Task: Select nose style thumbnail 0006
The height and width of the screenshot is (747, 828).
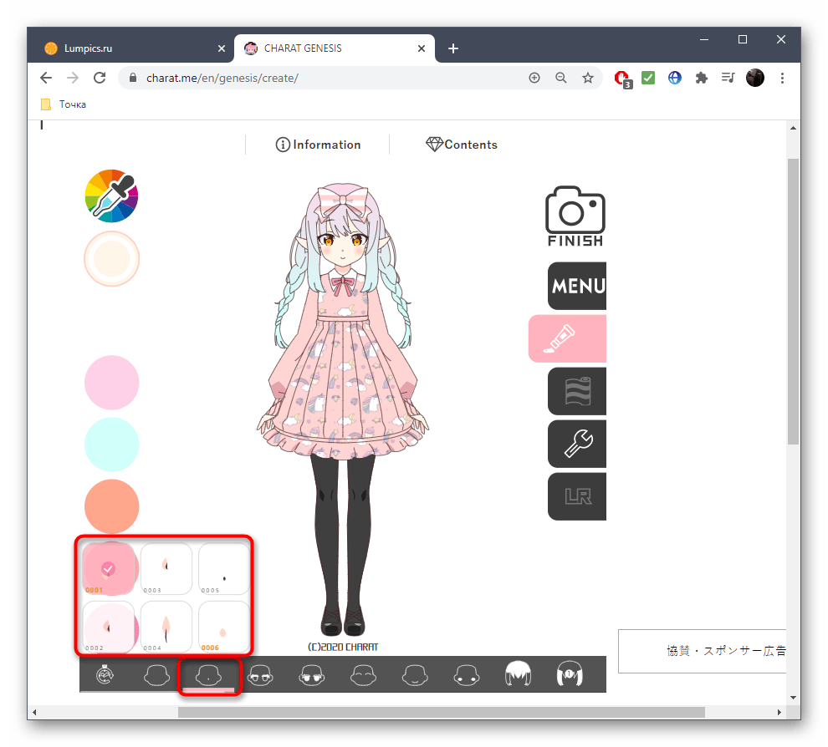Action: (223, 627)
